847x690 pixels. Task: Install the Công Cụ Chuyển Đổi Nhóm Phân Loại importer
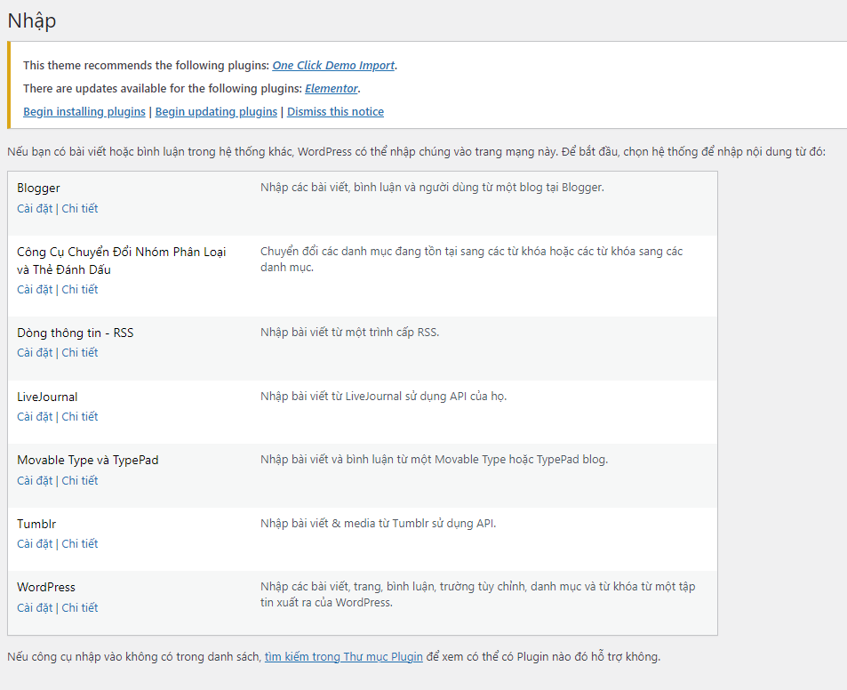35,290
